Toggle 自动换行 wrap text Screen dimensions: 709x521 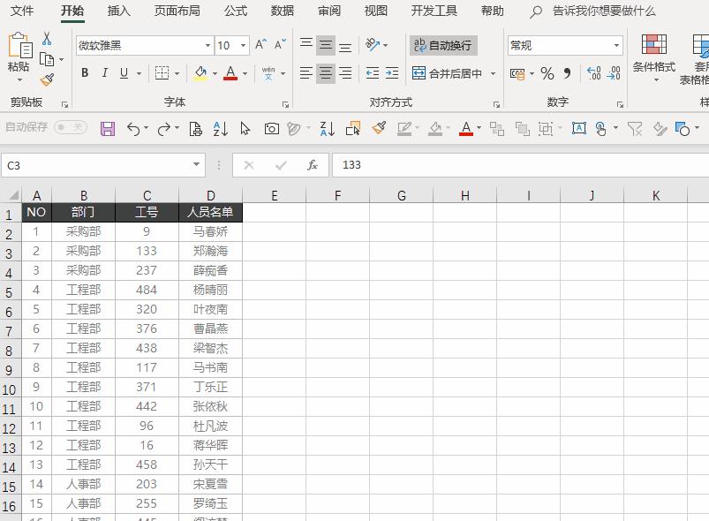coord(442,44)
